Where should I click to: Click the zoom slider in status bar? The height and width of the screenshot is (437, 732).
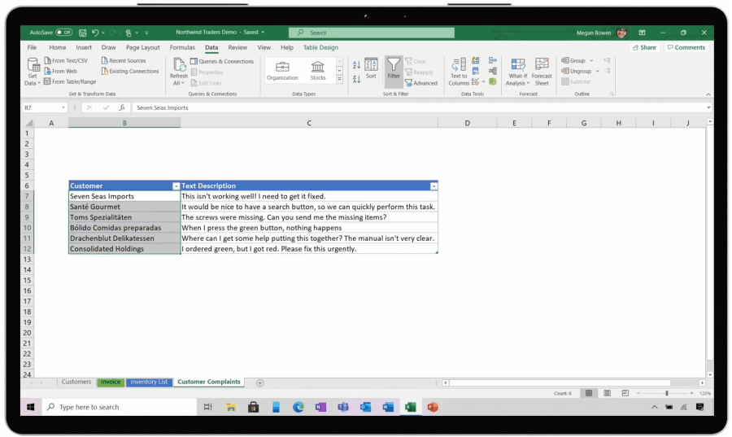[667, 393]
